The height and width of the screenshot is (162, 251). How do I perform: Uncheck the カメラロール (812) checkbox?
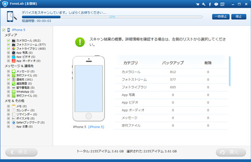tap(8, 41)
